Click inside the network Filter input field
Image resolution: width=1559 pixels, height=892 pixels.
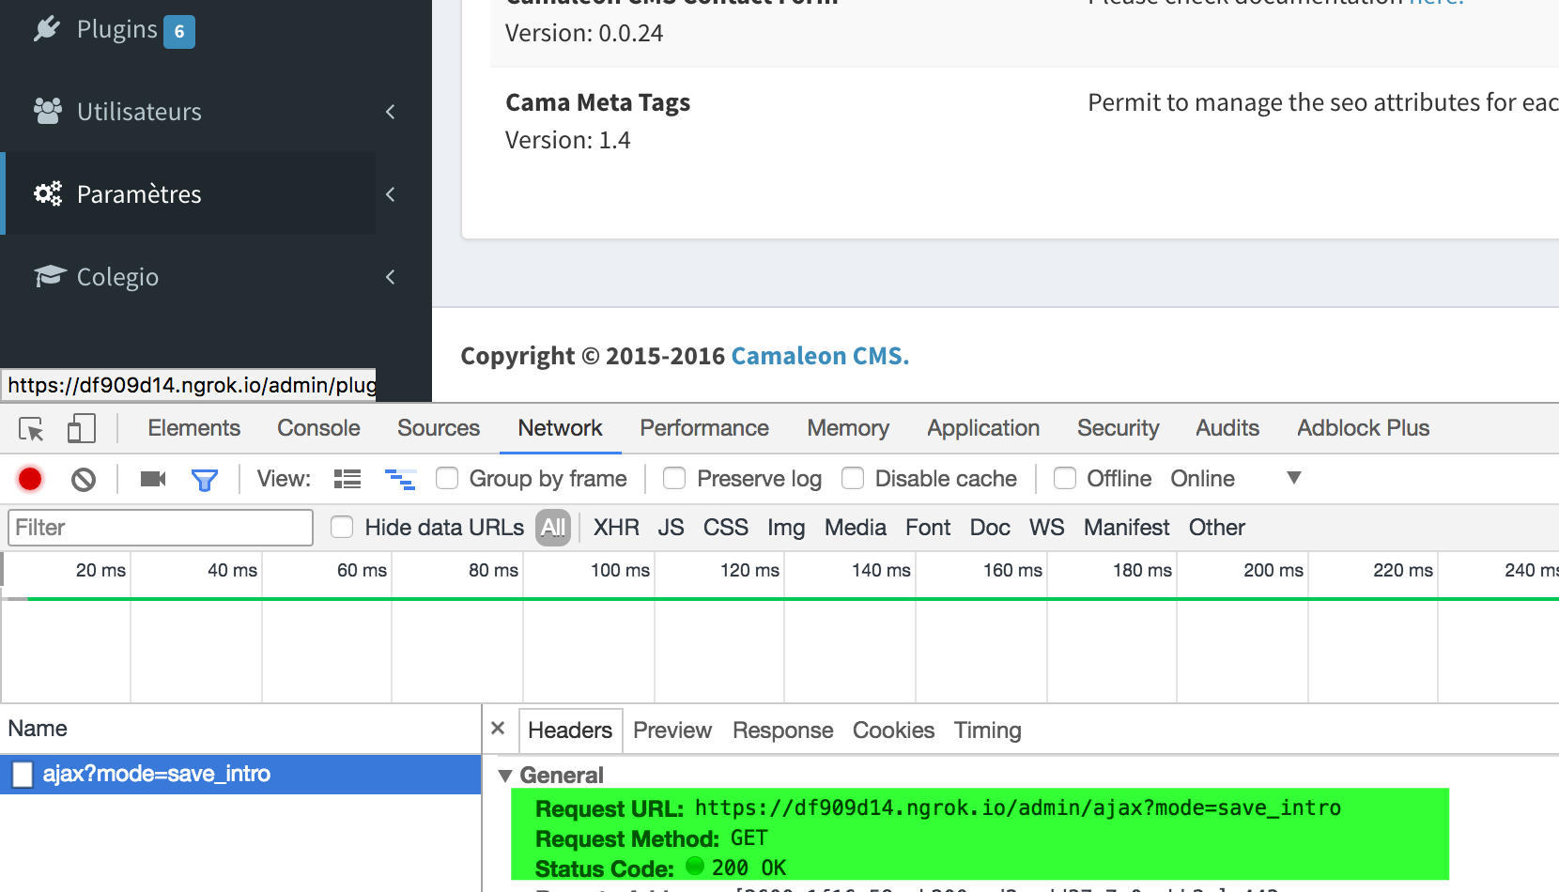click(x=160, y=527)
